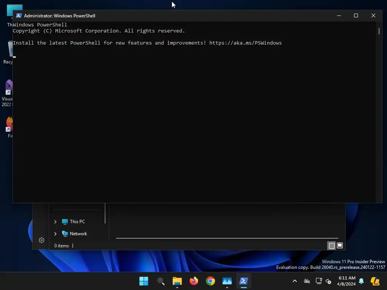Click the PowerShell vertical scrollbar thumb

[379, 31]
